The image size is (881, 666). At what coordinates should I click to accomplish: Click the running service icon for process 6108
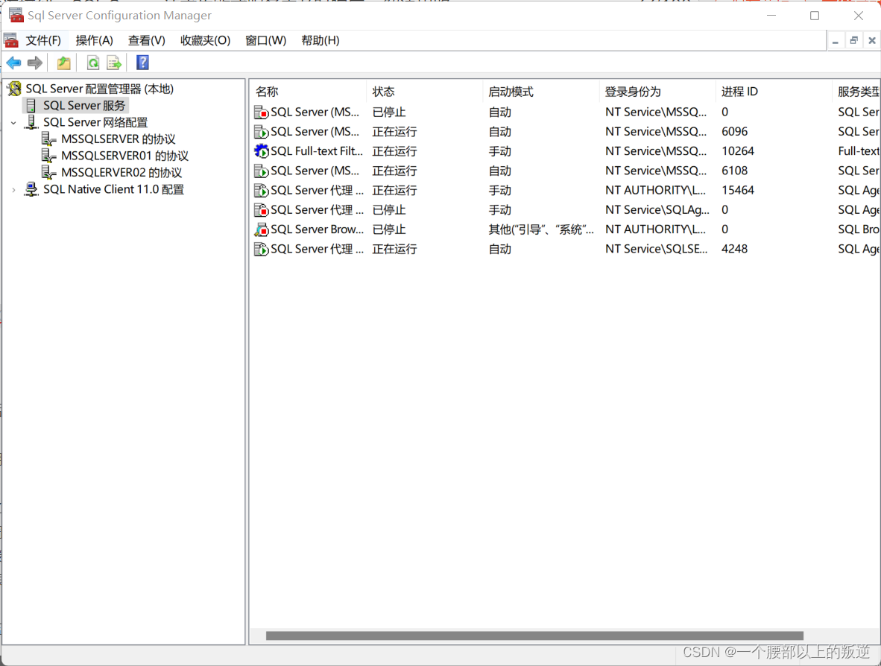point(261,171)
